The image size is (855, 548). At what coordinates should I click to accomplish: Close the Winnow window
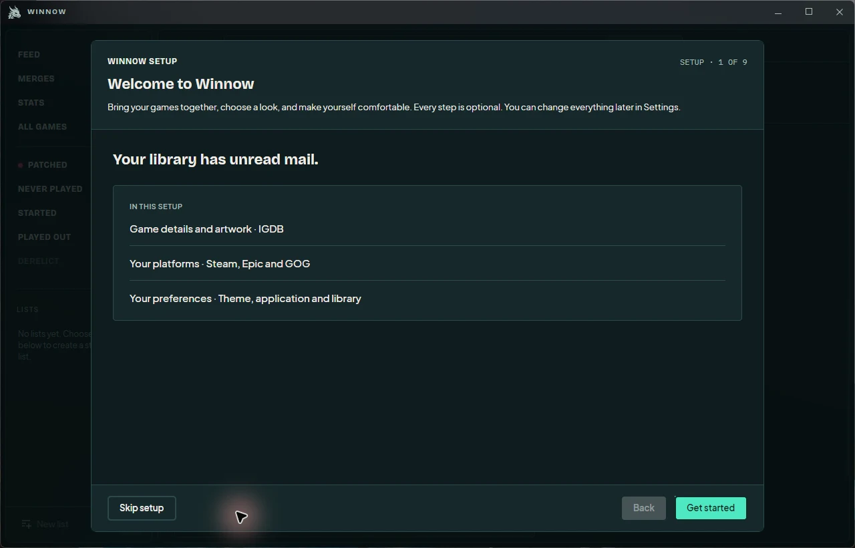point(840,12)
